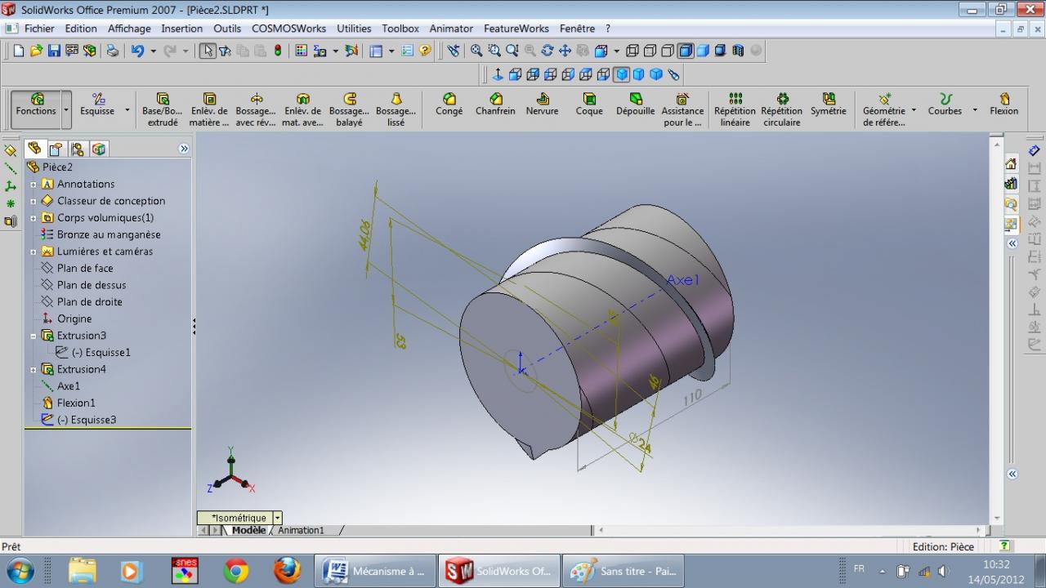Undo the last action
1046x588 pixels.
(x=137, y=51)
